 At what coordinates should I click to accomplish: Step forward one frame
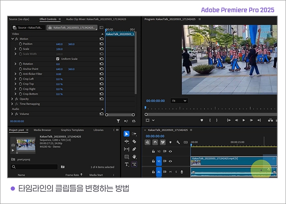click(x=251, y=120)
